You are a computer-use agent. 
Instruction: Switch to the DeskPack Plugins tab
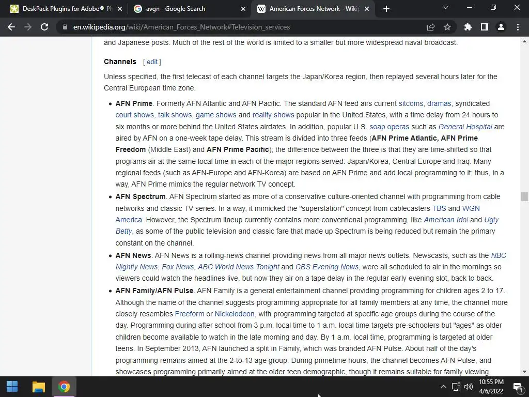point(62,9)
